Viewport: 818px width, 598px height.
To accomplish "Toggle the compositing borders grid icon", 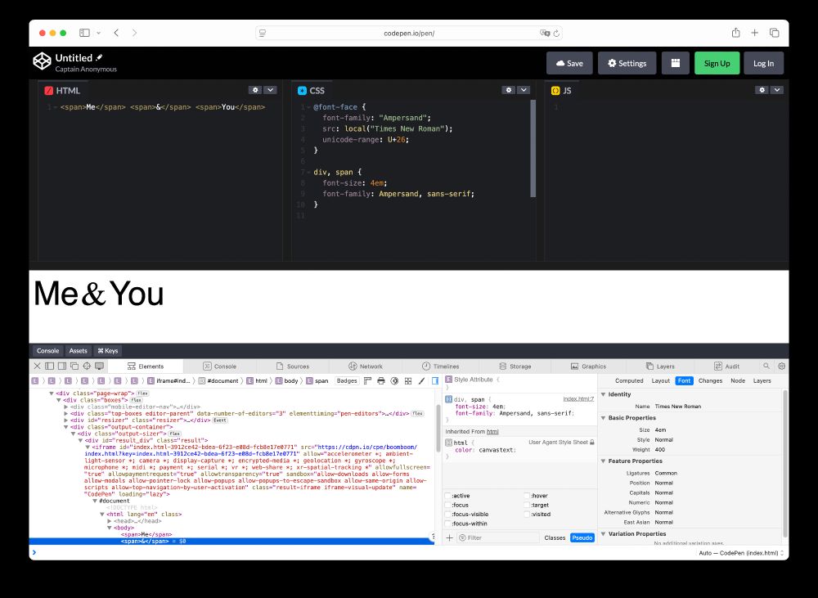I will point(408,380).
